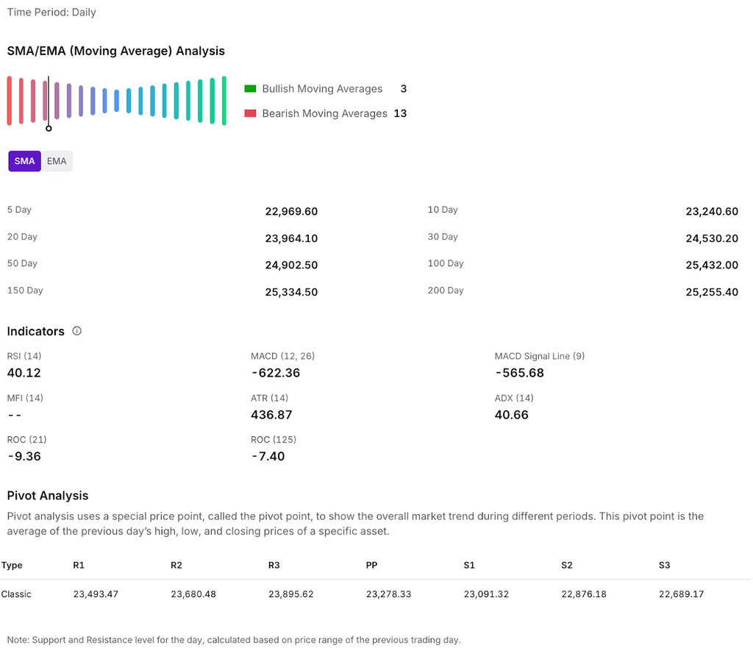Image resolution: width=753 pixels, height=656 pixels.
Task: Click the info icon beside Indicators heading
Action: coord(77,331)
